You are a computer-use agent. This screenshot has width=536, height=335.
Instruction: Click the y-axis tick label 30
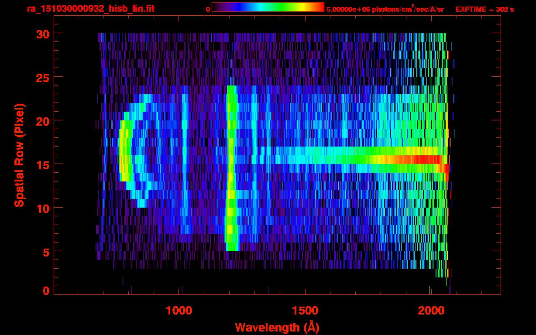[x=42, y=34]
